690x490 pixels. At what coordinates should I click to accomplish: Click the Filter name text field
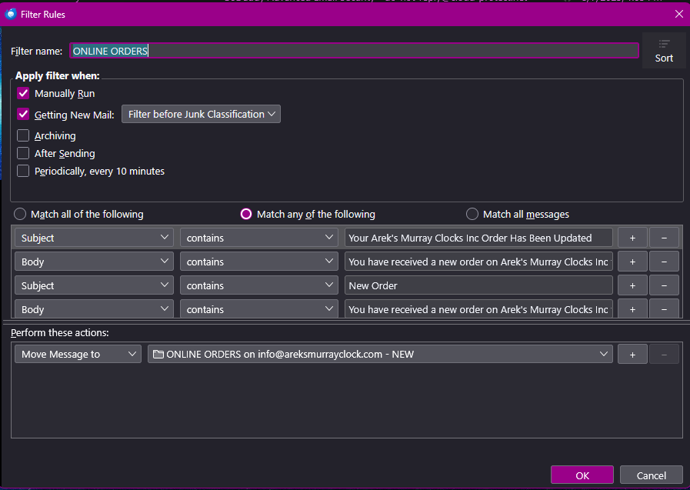coord(354,51)
